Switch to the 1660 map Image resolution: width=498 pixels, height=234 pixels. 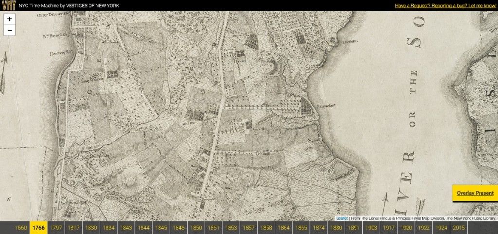[x=21, y=228]
